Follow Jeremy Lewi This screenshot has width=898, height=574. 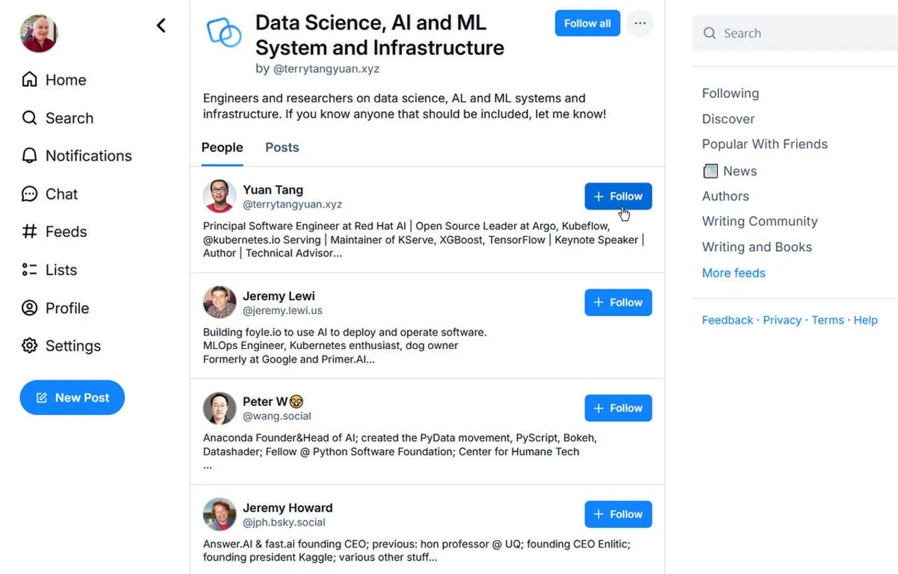point(618,303)
